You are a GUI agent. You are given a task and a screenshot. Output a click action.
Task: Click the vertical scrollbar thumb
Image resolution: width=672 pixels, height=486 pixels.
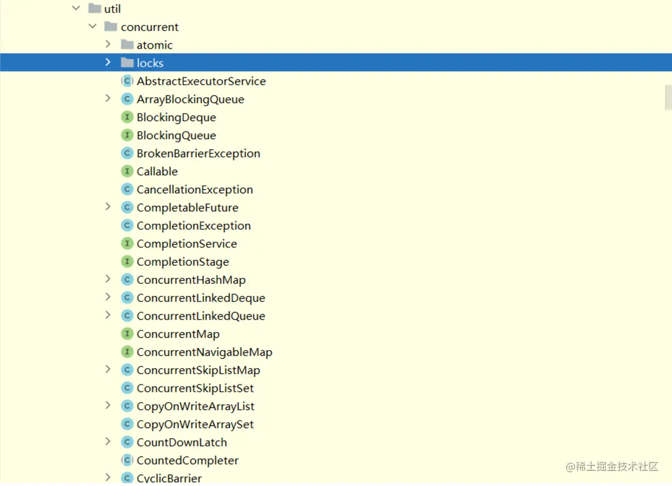668,98
